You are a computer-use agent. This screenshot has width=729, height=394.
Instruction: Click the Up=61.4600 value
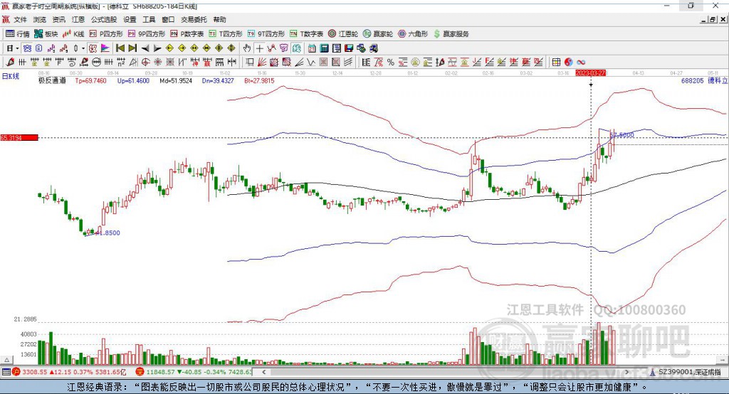(x=133, y=81)
